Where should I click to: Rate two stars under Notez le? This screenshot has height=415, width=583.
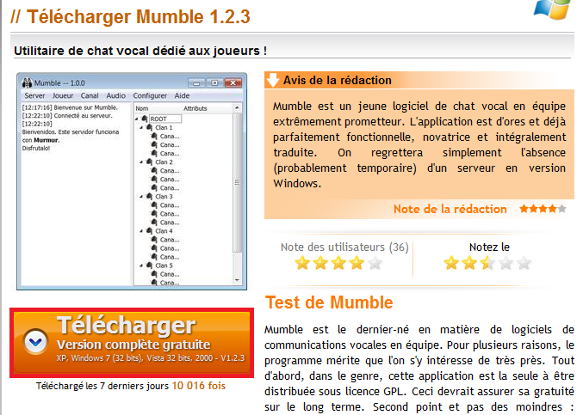[469, 263]
